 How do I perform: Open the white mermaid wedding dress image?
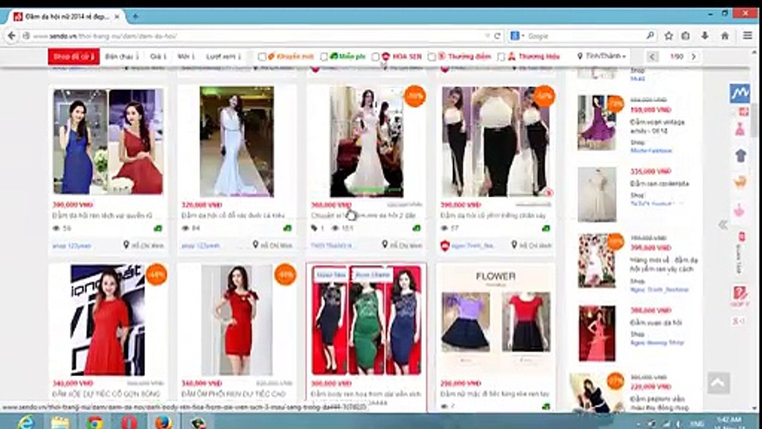[367, 142]
